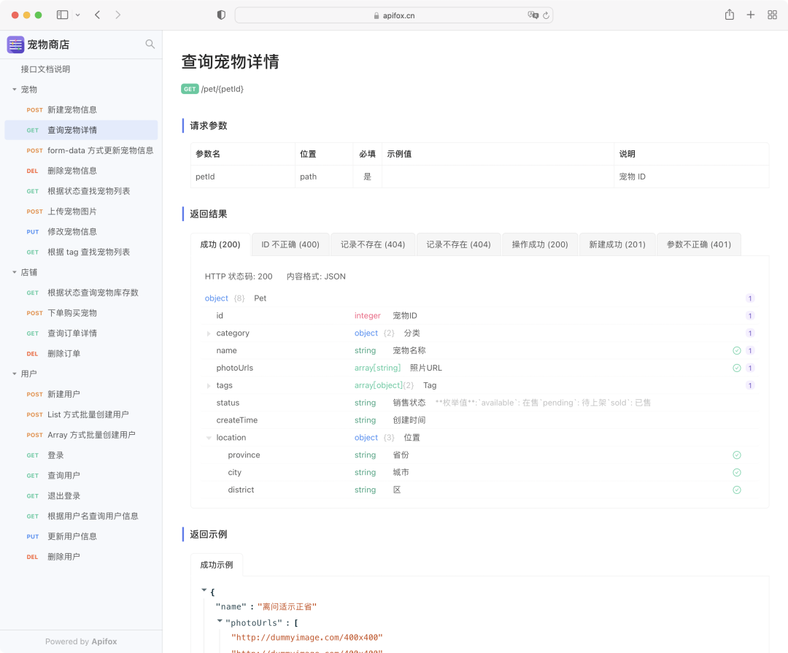This screenshot has height=653, width=788.
Task: Click the Safari share icon
Action: 729,14
